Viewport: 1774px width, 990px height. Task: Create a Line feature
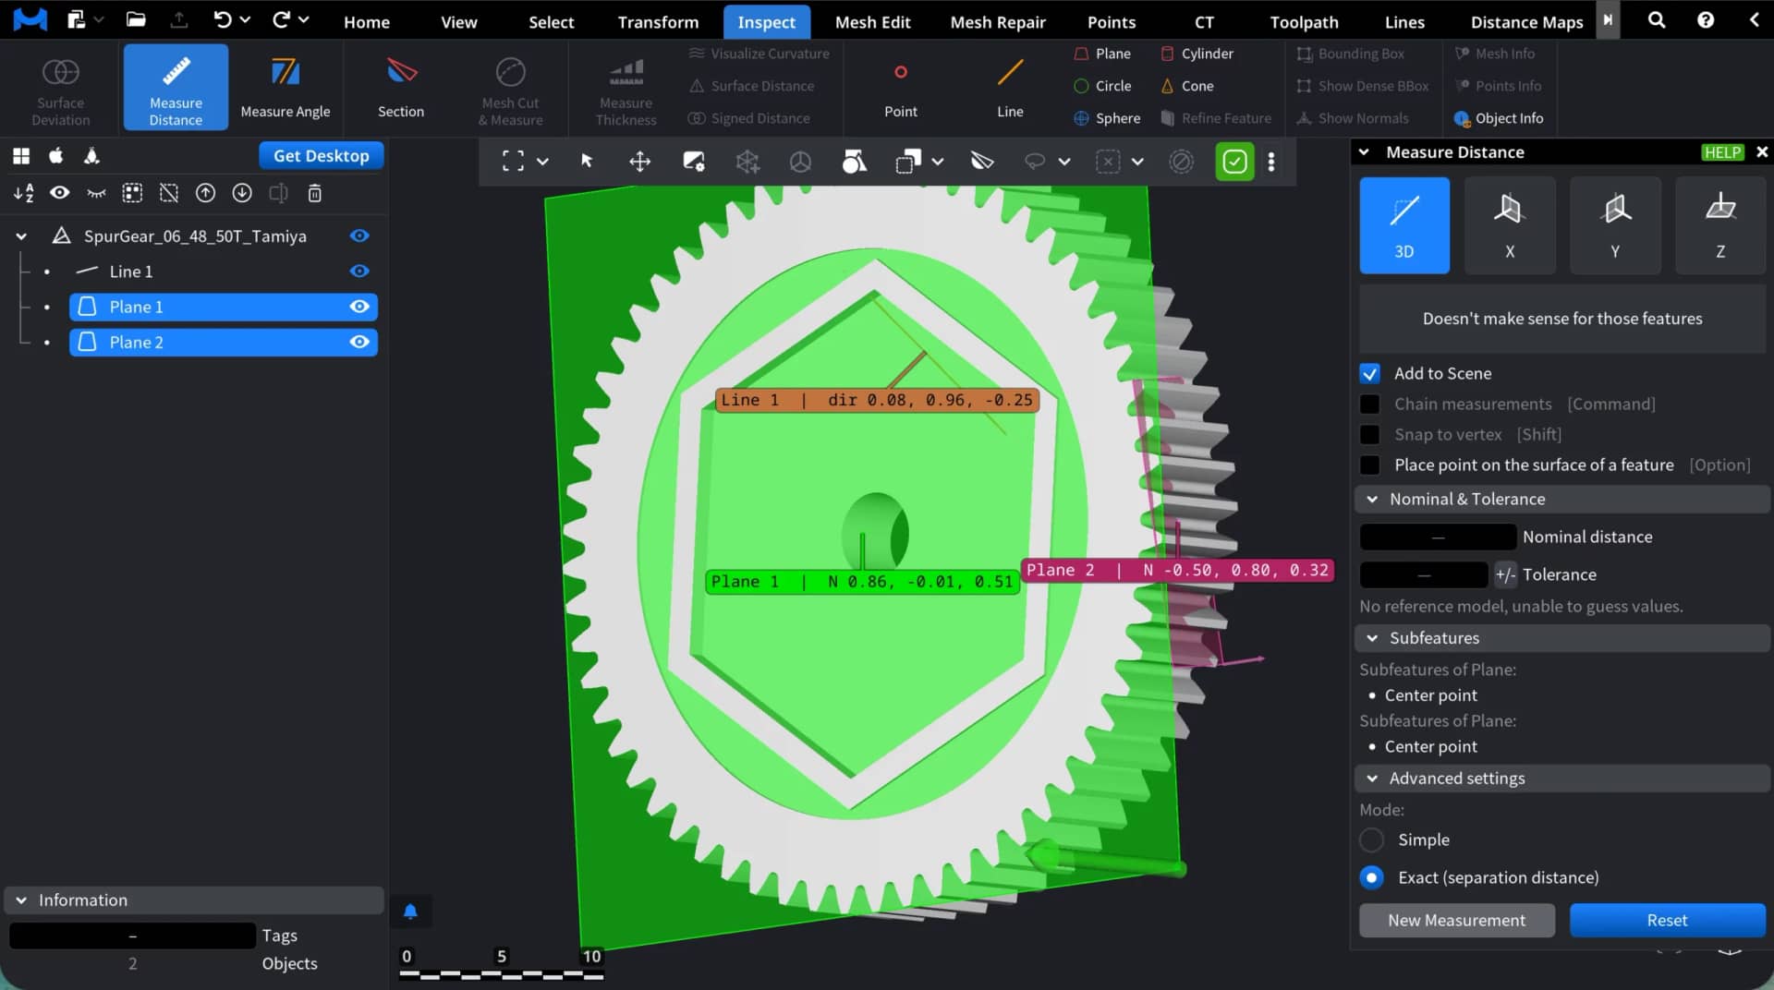coord(1010,88)
